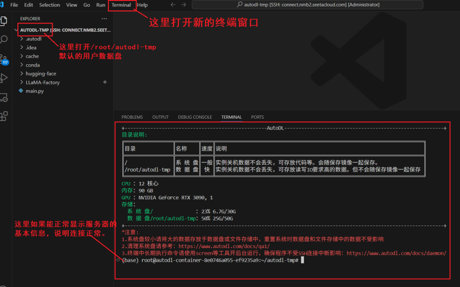Screen dimensions: 460x287
Task: Go forward with the navigation arrow
Action: click(x=184, y=5)
